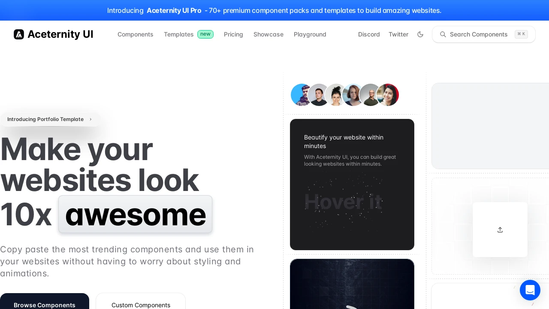Click the Aceternity UI brand name

[x=60, y=34]
